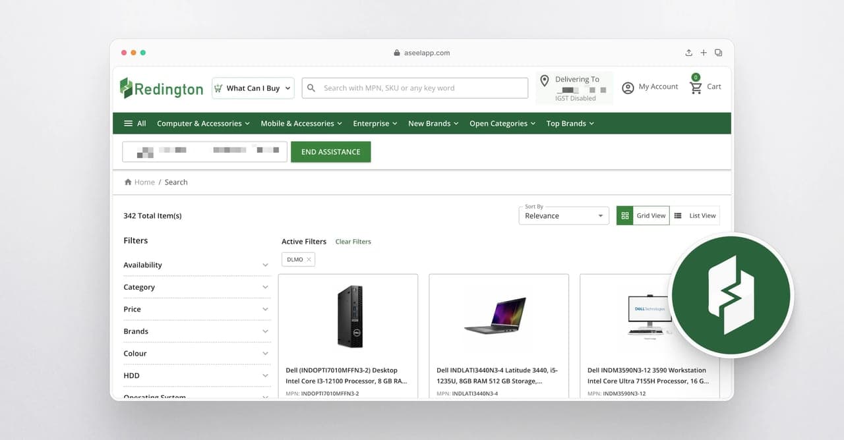Click the assisted customer field
The width and height of the screenshot is (844, 440).
[205, 151]
